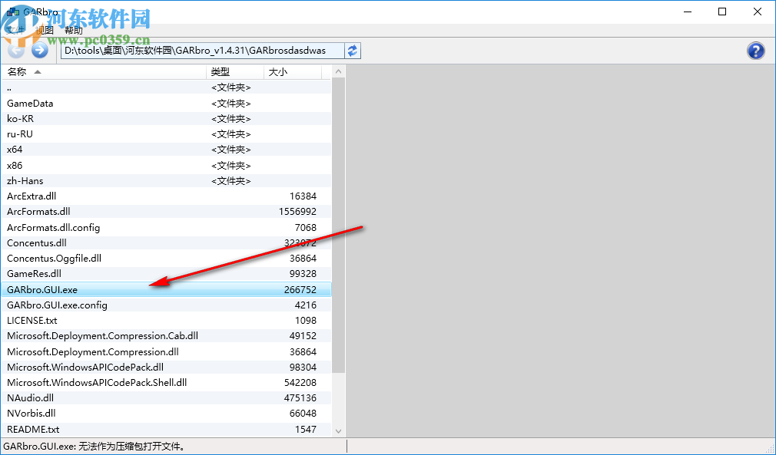Select Microsoft.Deployment.Compression.dll file

pos(166,351)
